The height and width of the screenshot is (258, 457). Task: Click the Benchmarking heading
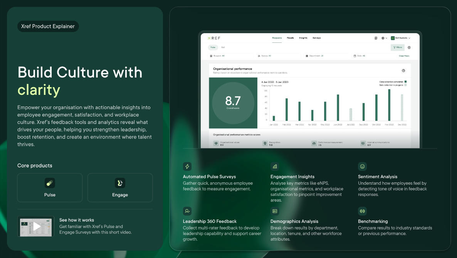[373, 221]
